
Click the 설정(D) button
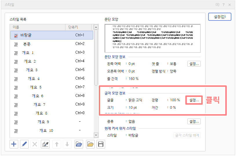(220, 17)
